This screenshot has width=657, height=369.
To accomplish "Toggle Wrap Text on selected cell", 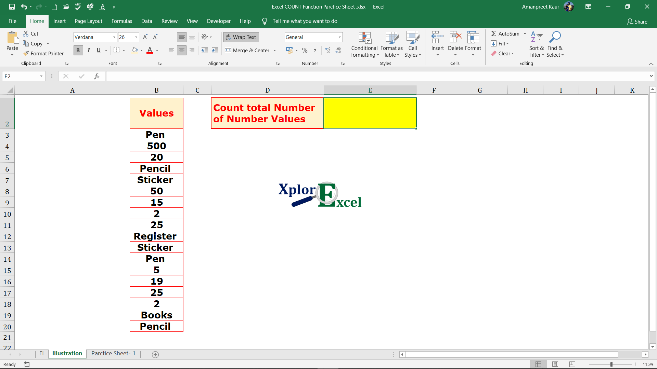I will (x=241, y=37).
